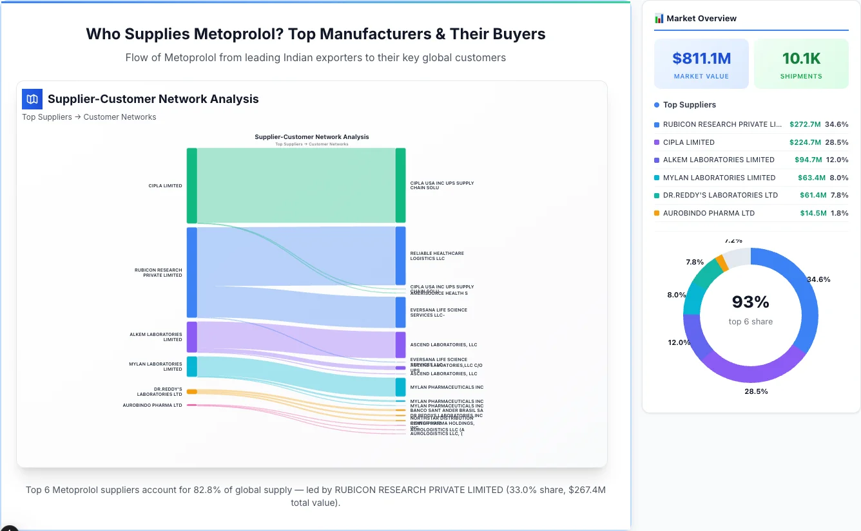Toggle the purple legend marker for CIPLA LIMITED
Viewport: 861px width, 531px height.
point(655,142)
